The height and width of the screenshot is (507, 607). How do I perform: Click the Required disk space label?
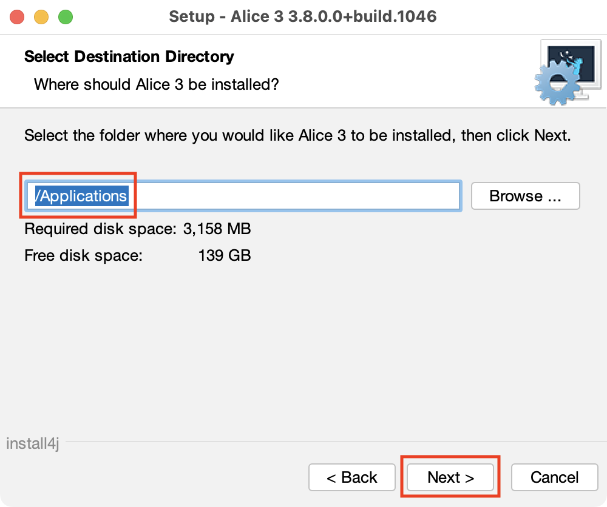[x=100, y=229]
